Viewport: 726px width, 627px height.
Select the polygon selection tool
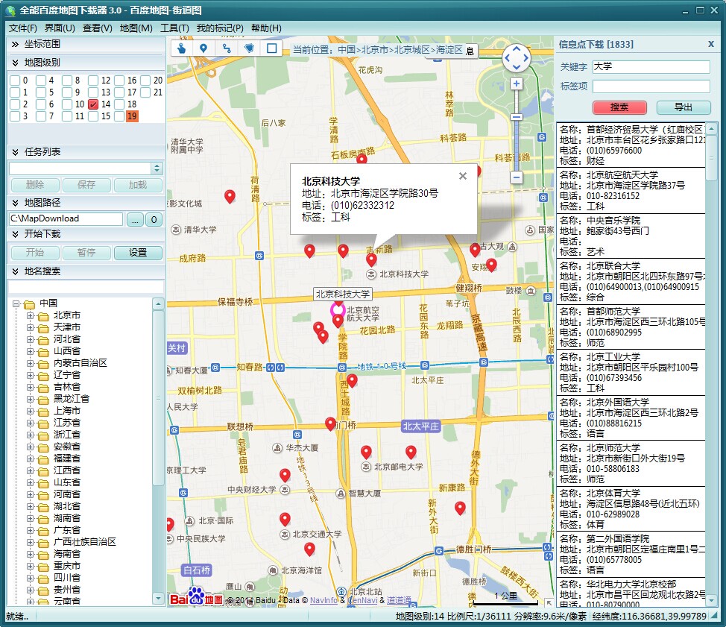250,48
